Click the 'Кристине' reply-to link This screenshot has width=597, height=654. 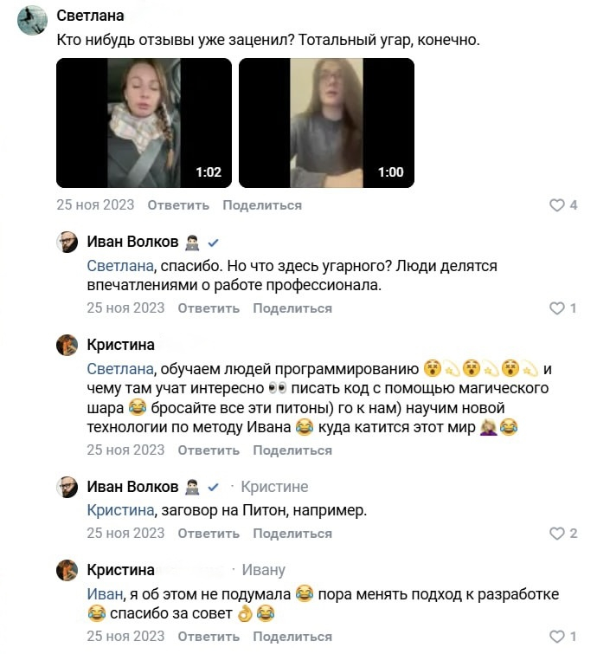[x=274, y=487]
